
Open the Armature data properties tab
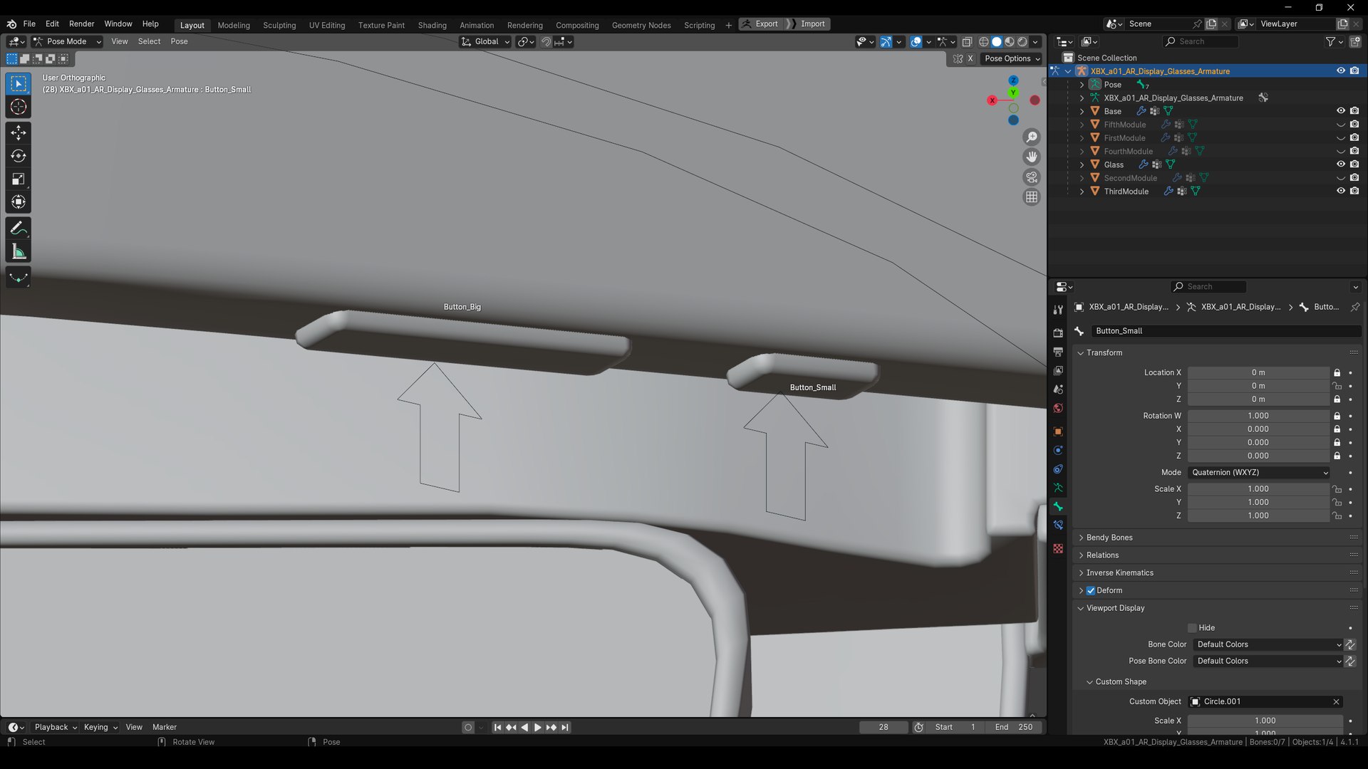point(1058,488)
